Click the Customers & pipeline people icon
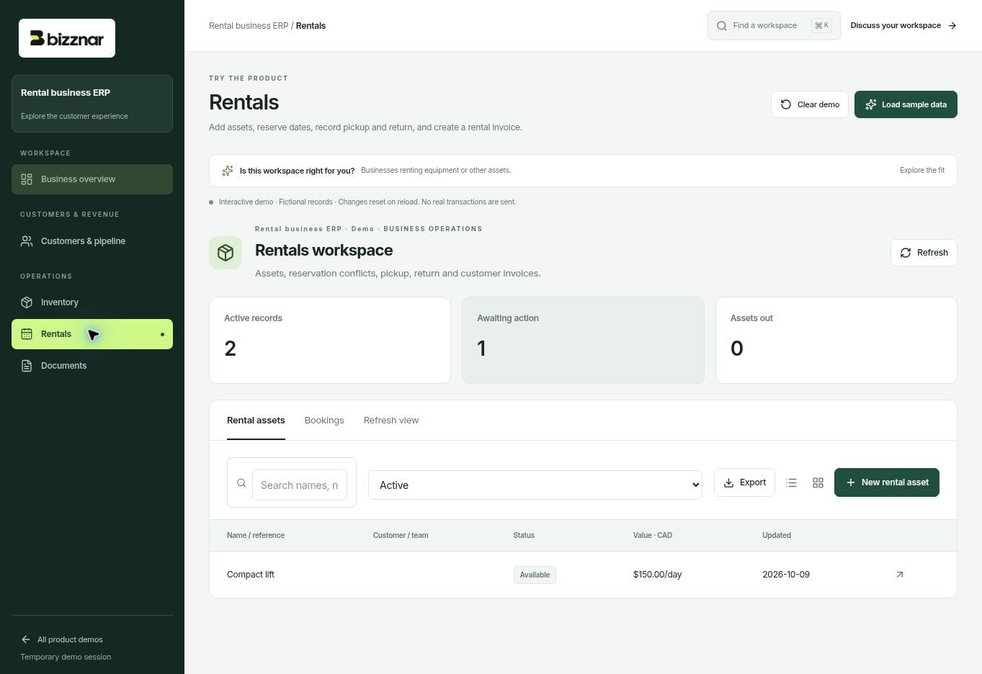Viewport: 982px width, 674px height. coord(27,241)
